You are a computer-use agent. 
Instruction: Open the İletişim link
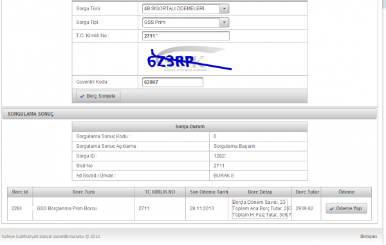click(368, 236)
